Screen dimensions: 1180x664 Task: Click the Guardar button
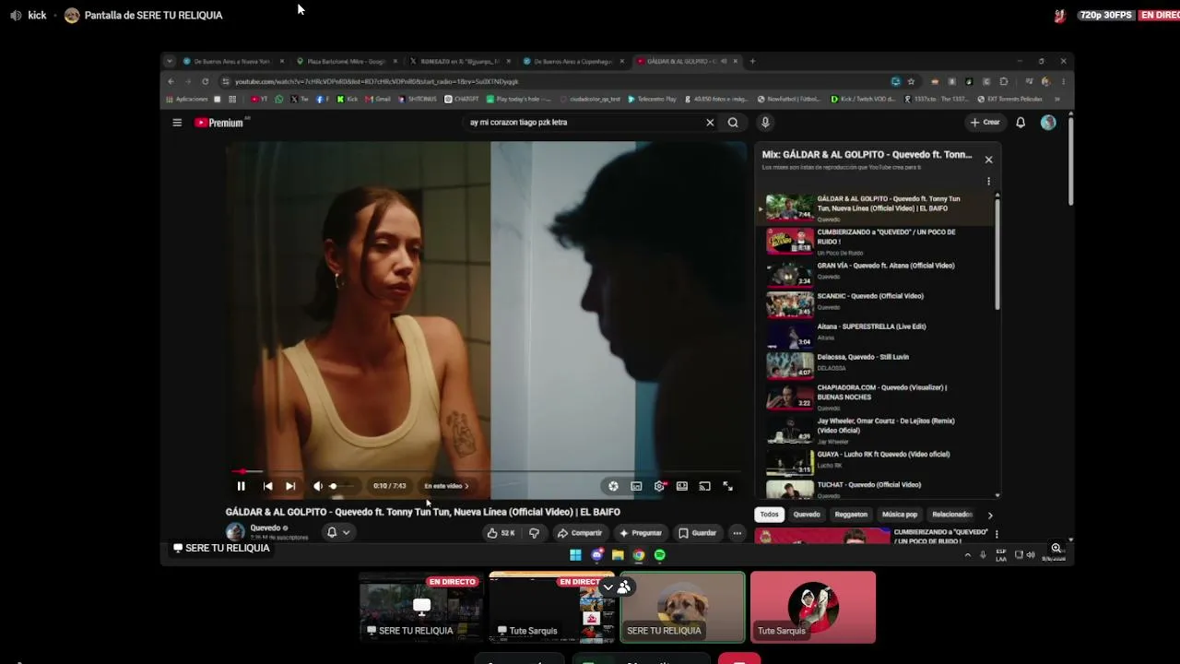[x=697, y=533]
